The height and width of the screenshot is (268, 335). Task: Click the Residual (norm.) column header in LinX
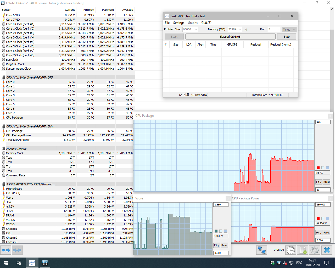(x=281, y=44)
